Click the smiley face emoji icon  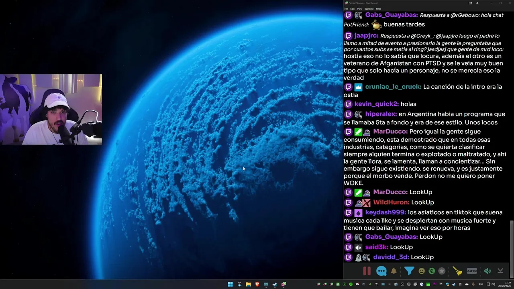pos(422,271)
